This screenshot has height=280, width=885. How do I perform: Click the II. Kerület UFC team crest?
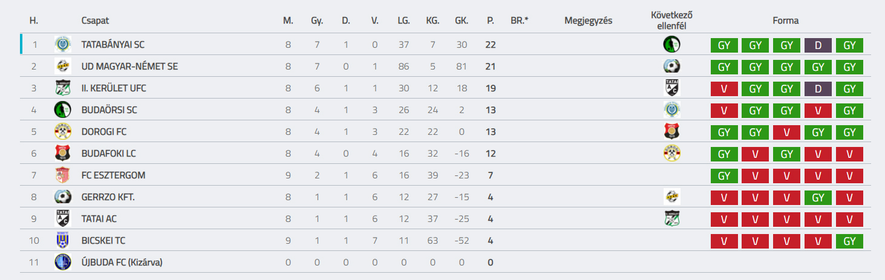tap(62, 88)
